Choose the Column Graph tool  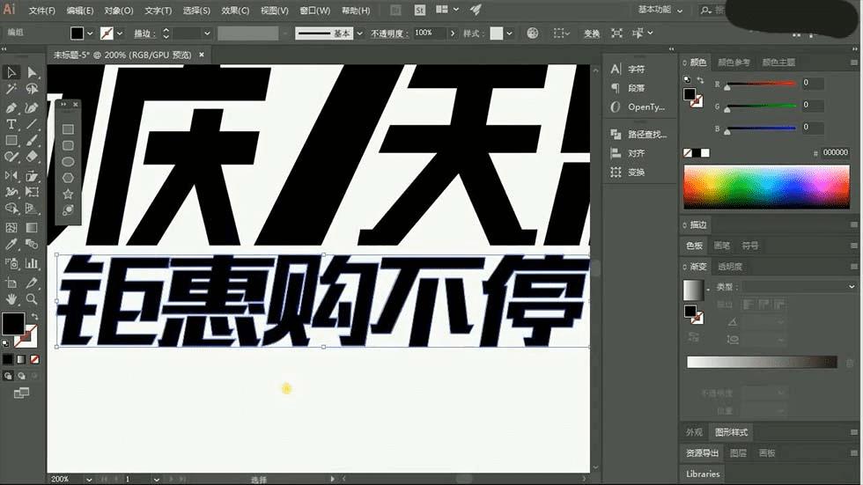click(x=32, y=263)
